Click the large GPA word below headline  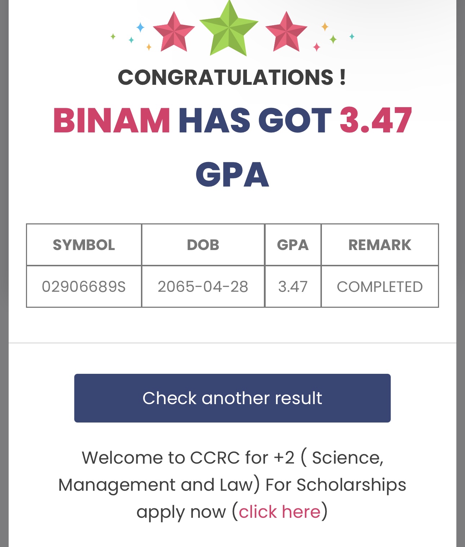coord(232,175)
